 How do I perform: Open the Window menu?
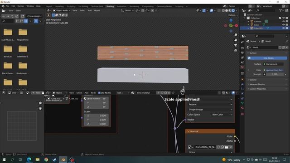(30, 6)
